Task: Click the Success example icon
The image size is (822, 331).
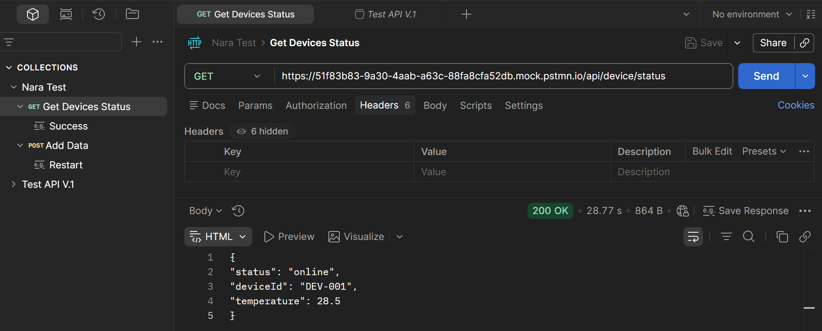Action: [39, 126]
